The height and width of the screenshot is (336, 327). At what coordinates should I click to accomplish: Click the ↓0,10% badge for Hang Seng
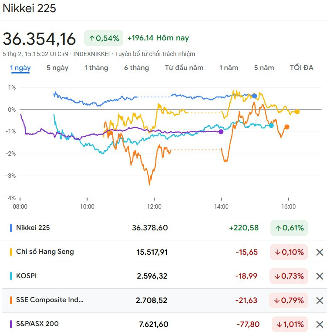289,252
